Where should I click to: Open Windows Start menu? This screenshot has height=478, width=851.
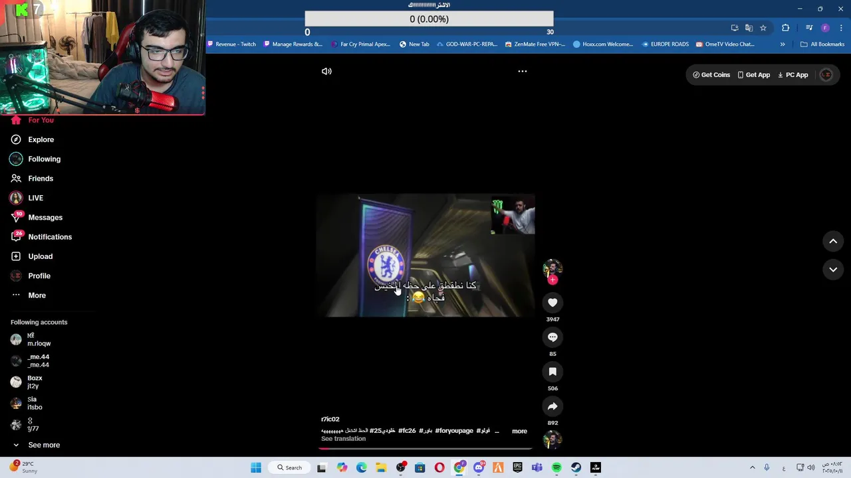click(x=256, y=467)
